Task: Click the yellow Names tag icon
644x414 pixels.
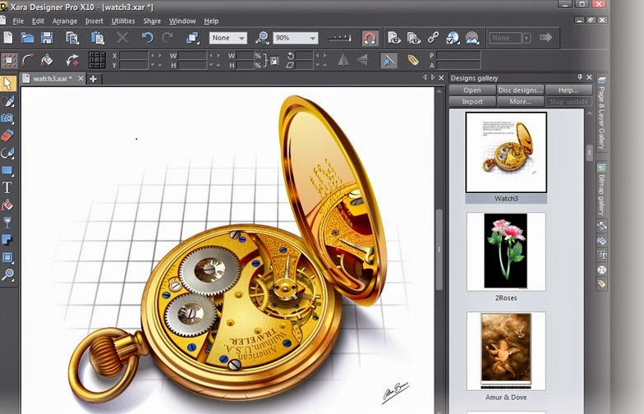Action: 412,61
